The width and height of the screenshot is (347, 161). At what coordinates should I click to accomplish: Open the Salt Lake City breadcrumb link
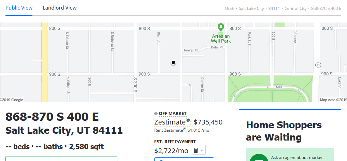click(x=251, y=9)
